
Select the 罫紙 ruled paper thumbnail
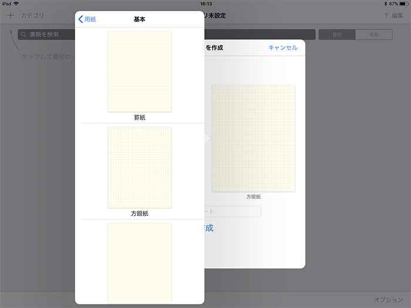pos(140,72)
